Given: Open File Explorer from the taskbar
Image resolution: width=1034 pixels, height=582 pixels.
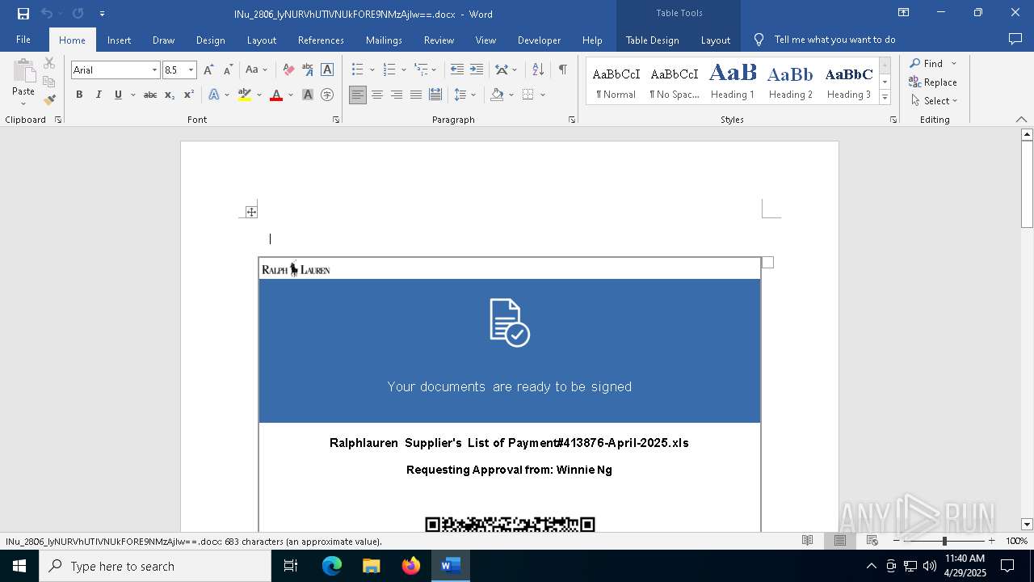Looking at the screenshot, I should pyautogui.click(x=372, y=566).
